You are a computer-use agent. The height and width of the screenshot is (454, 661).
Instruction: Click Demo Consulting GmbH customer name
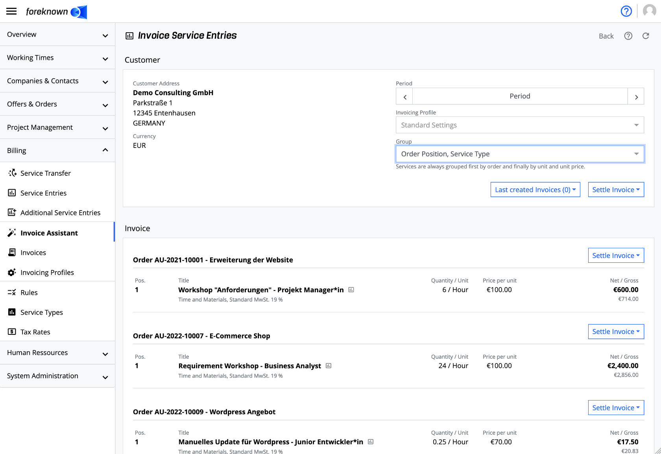click(173, 93)
